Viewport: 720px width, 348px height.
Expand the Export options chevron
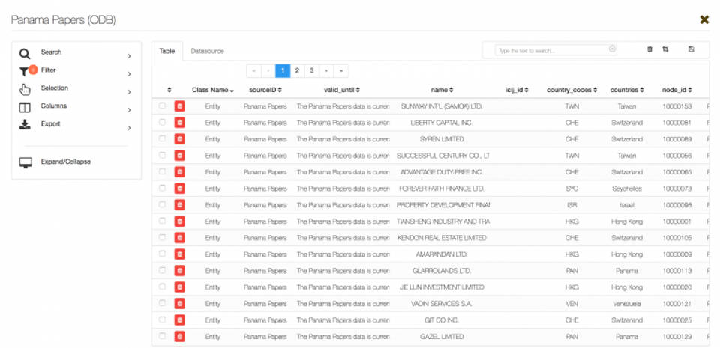(x=129, y=128)
